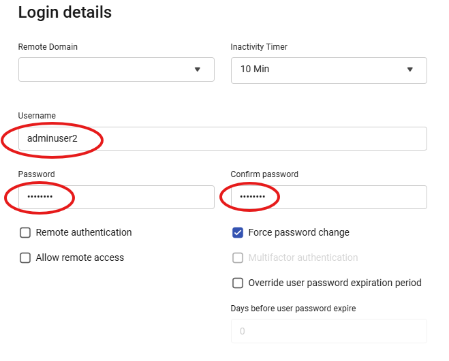This screenshot has width=449, height=361.
Task: Check the Allow remote access box
Action: tap(25, 258)
